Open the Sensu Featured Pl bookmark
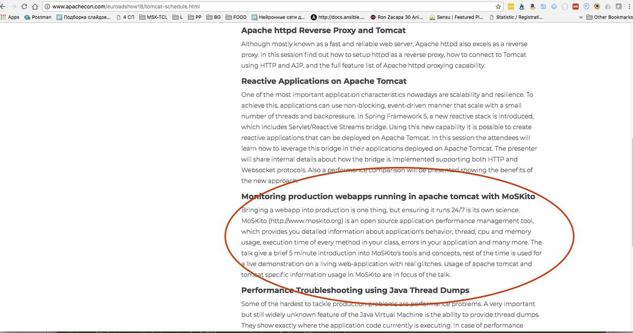 (456, 17)
